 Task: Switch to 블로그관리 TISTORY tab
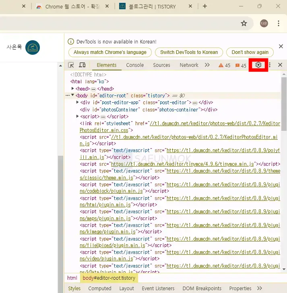click(x=152, y=6)
